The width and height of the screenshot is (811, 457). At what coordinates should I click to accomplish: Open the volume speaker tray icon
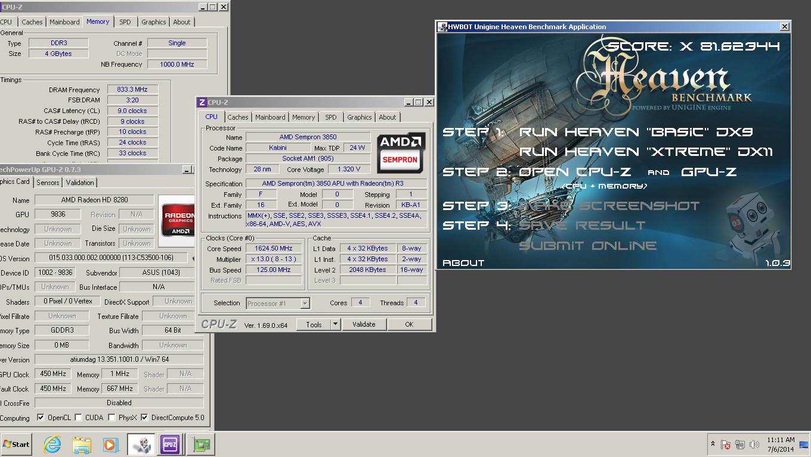click(x=754, y=445)
